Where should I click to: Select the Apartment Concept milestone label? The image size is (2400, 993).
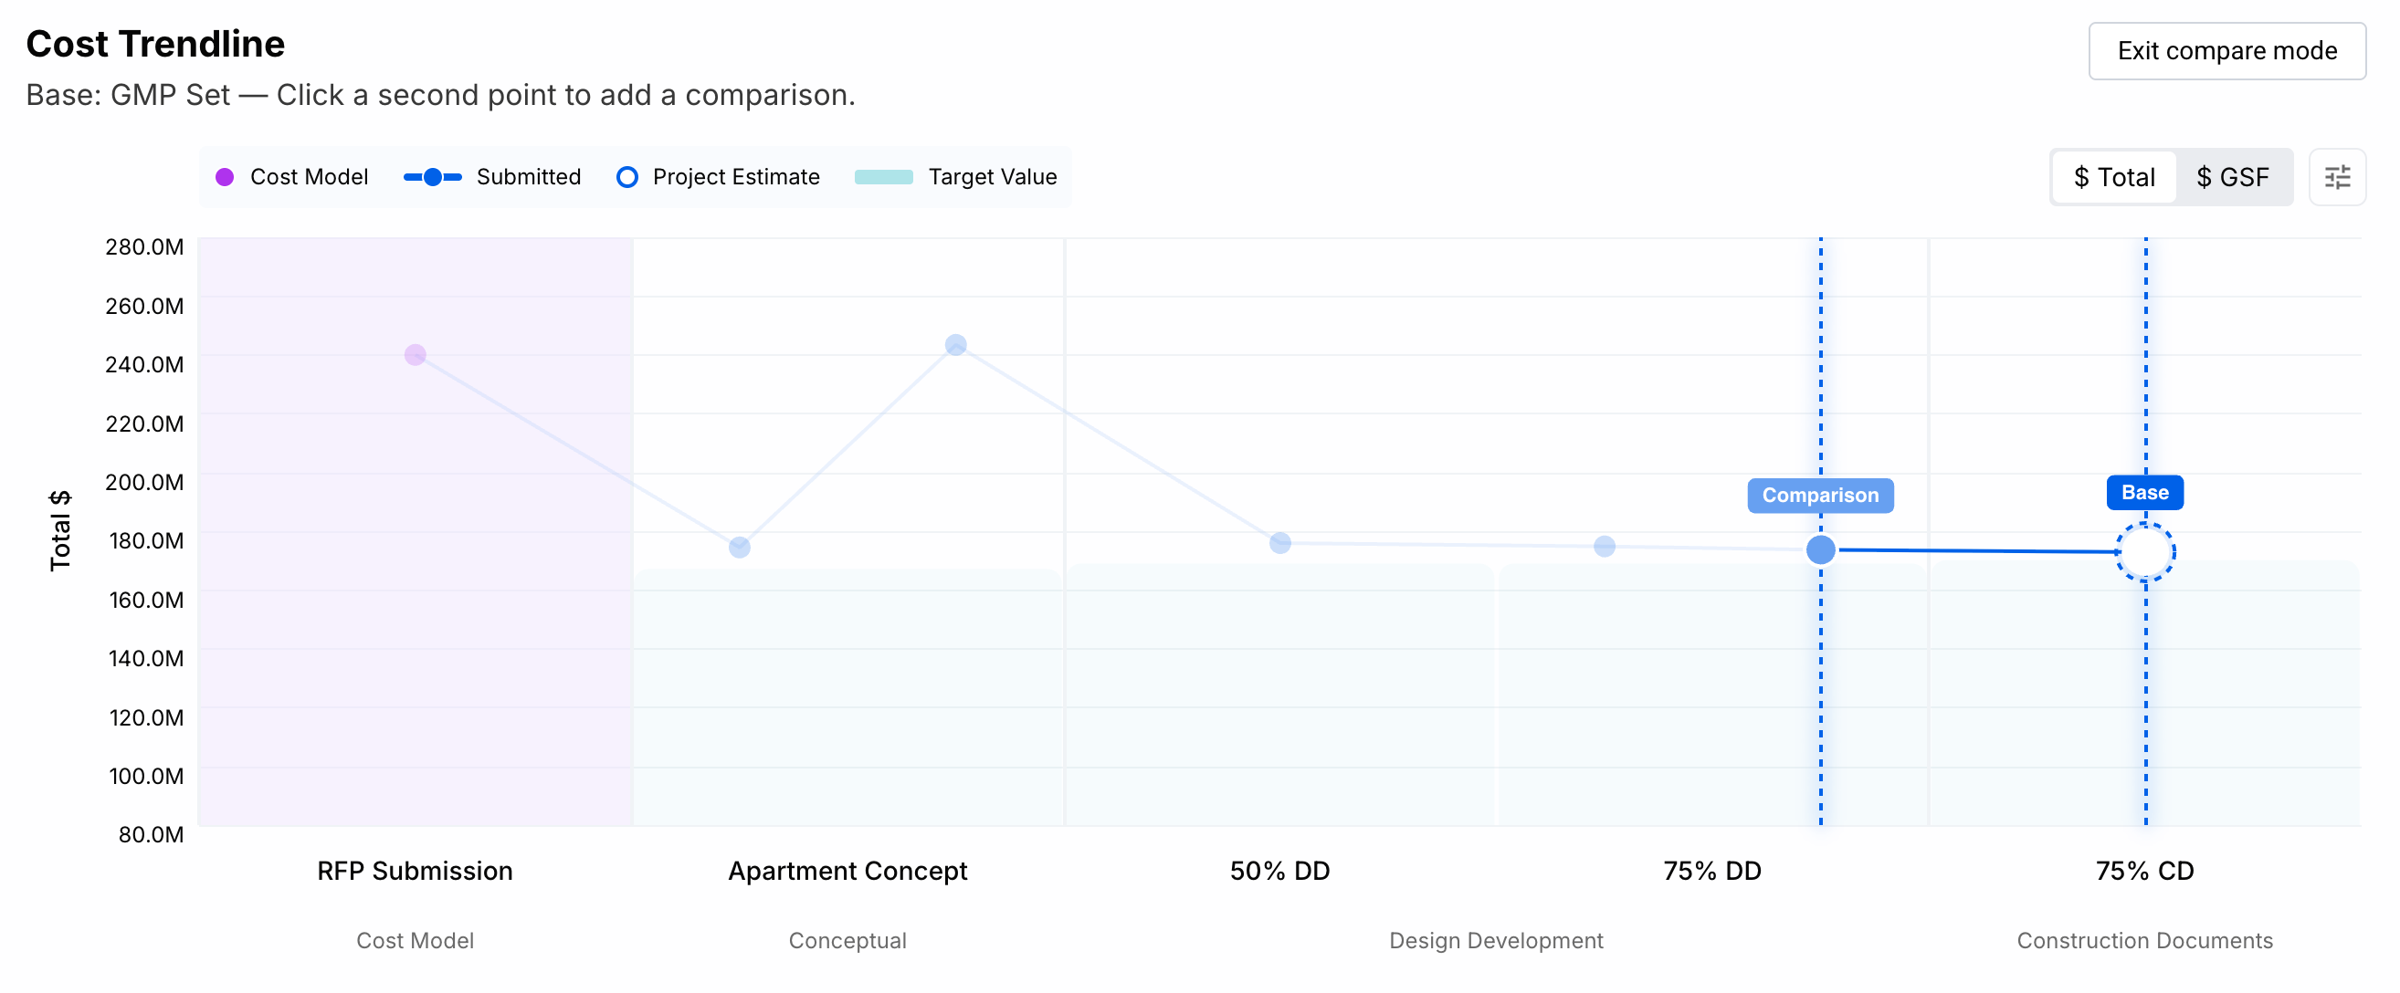(x=847, y=870)
